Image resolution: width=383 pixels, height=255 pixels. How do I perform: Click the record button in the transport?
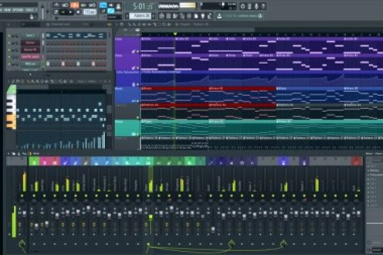click(78, 12)
